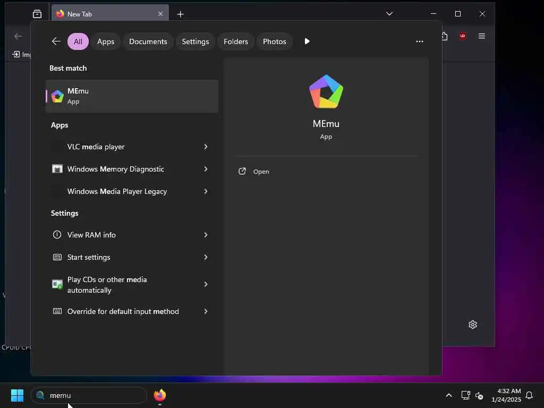Open Start settings result
Screen dimensions: 544x408
132,257
